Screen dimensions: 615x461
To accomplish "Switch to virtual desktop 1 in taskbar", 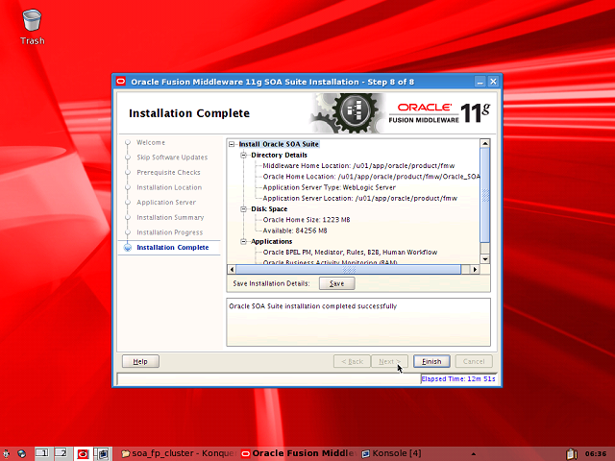I will [x=42, y=453].
